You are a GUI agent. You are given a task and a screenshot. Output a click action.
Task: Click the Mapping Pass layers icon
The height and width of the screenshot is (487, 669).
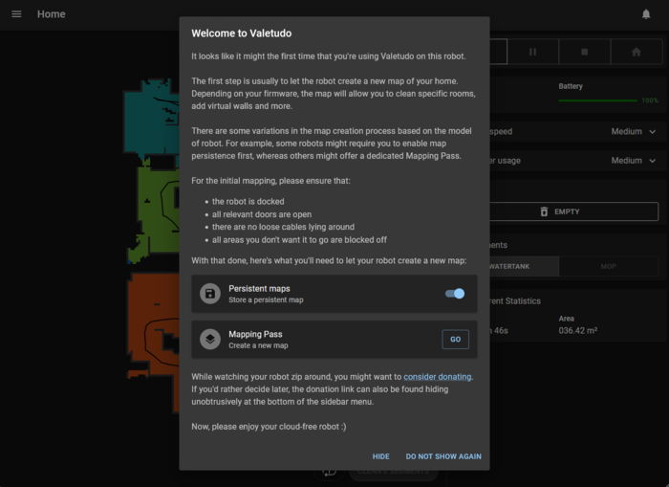(210, 340)
